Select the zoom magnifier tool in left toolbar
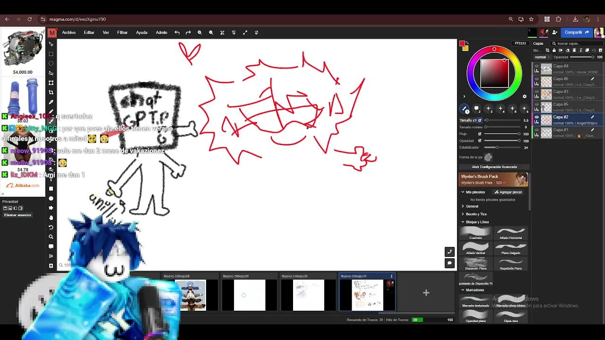 click(x=51, y=237)
